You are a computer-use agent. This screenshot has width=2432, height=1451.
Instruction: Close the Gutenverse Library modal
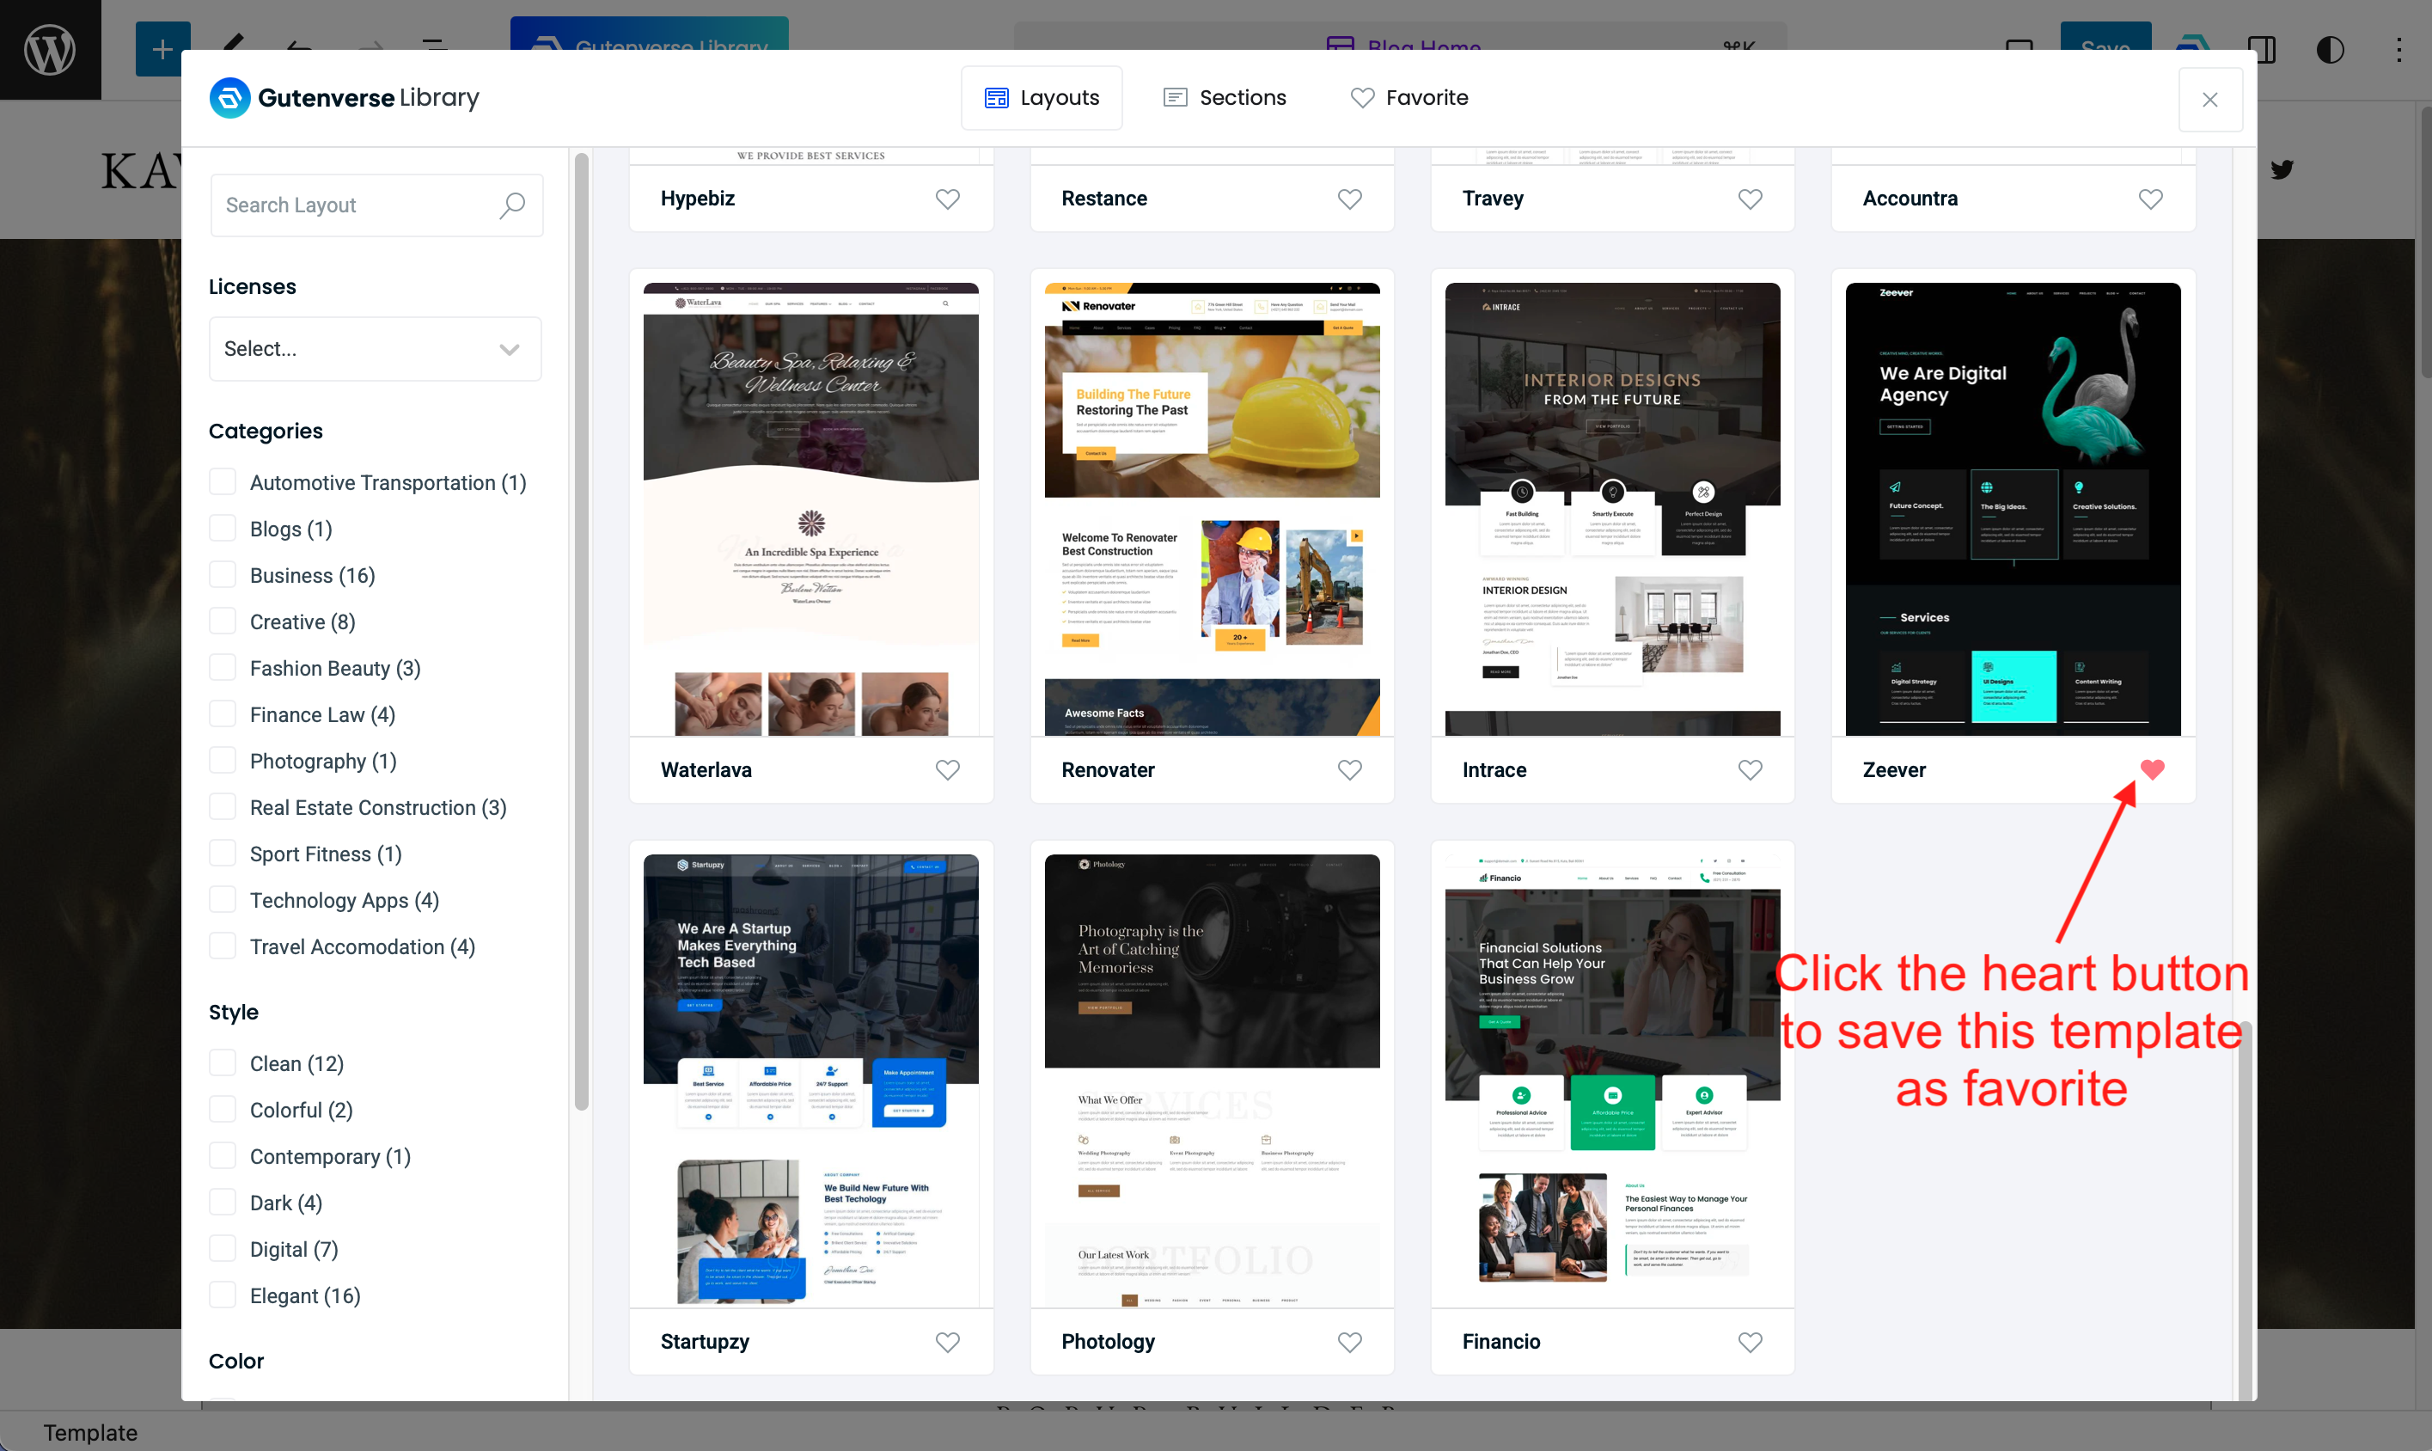2209,100
